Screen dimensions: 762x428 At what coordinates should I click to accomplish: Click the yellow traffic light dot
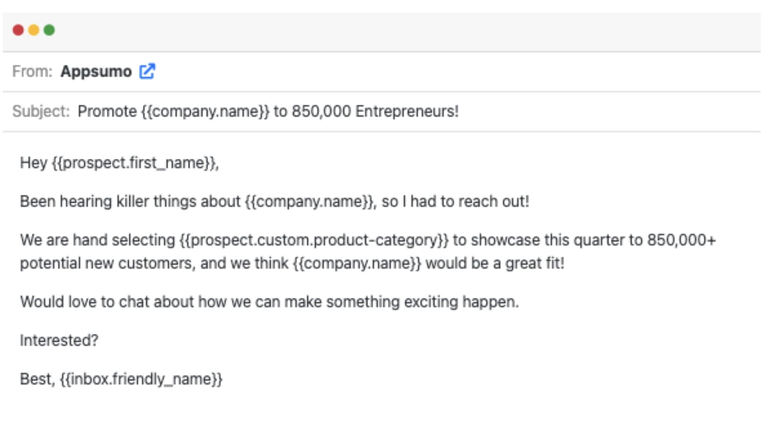click(34, 30)
